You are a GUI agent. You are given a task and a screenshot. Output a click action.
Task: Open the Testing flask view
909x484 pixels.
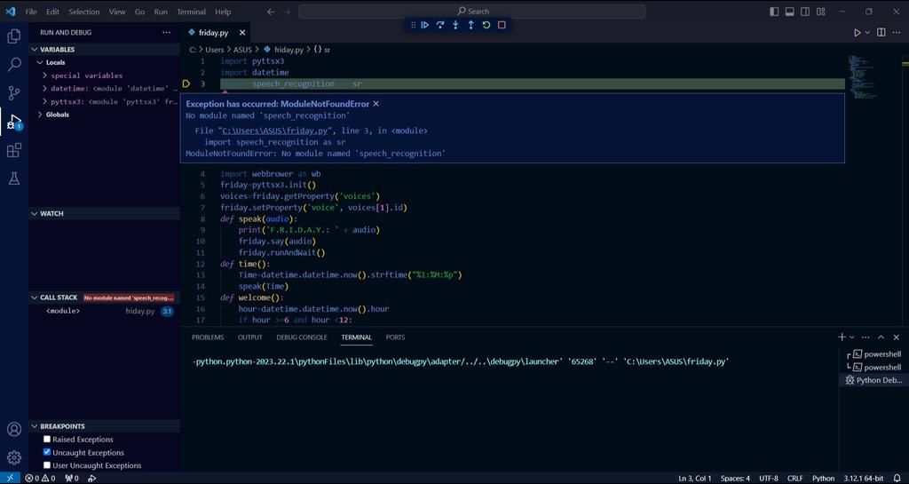point(14,179)
